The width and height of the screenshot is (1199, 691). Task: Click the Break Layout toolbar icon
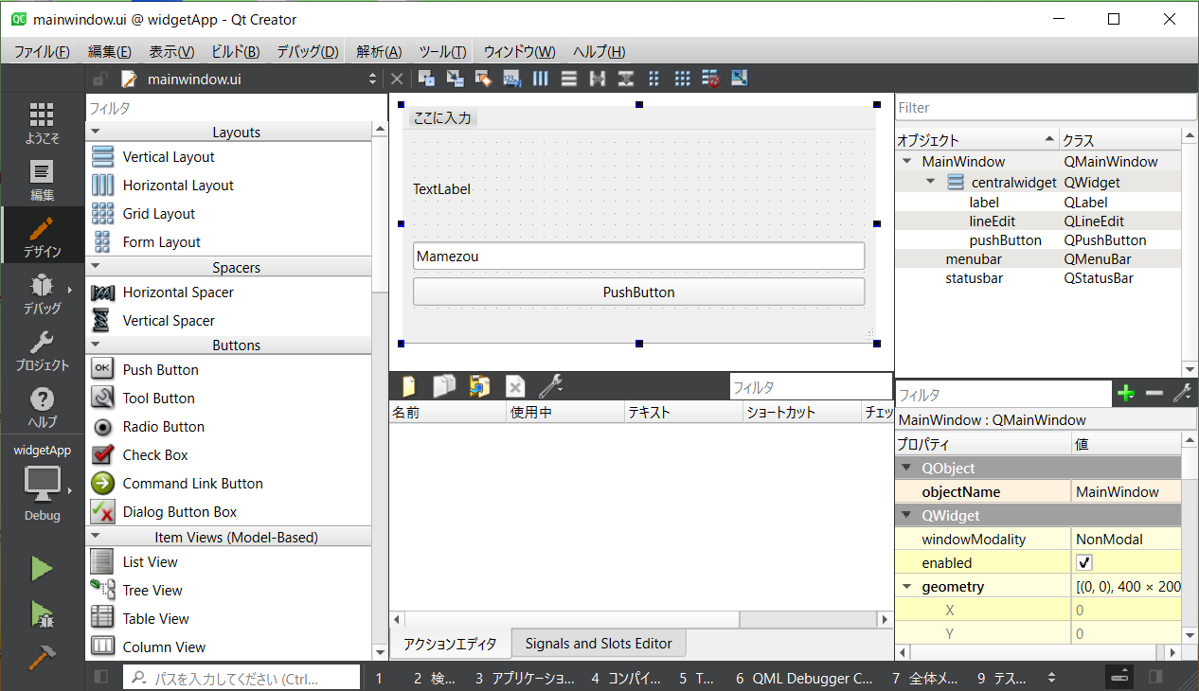[x=710, y=80]
